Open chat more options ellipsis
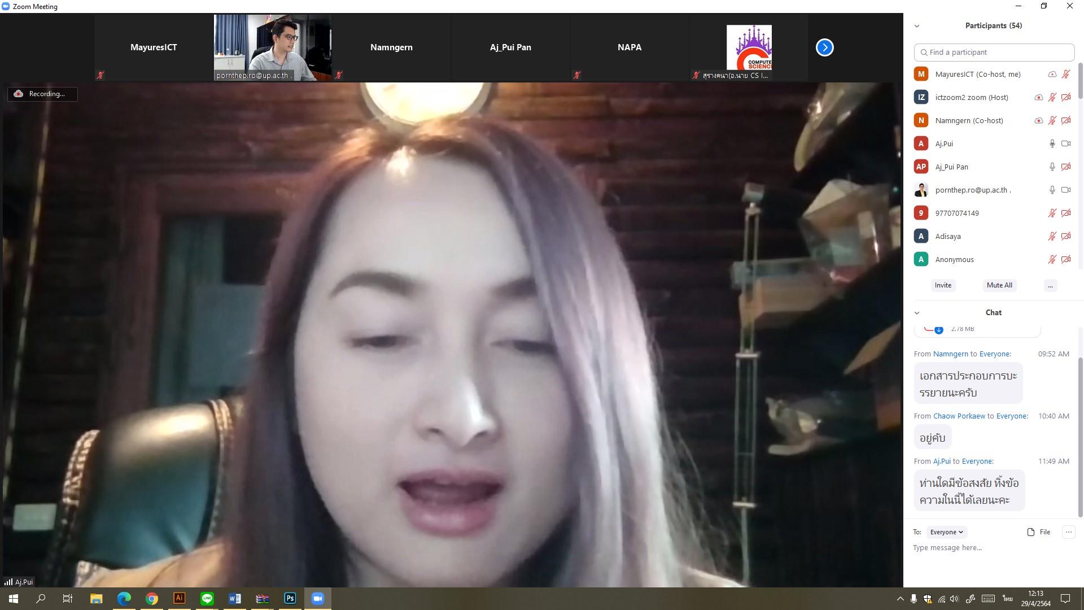The image size is (1084, 610). point(1068,532)
